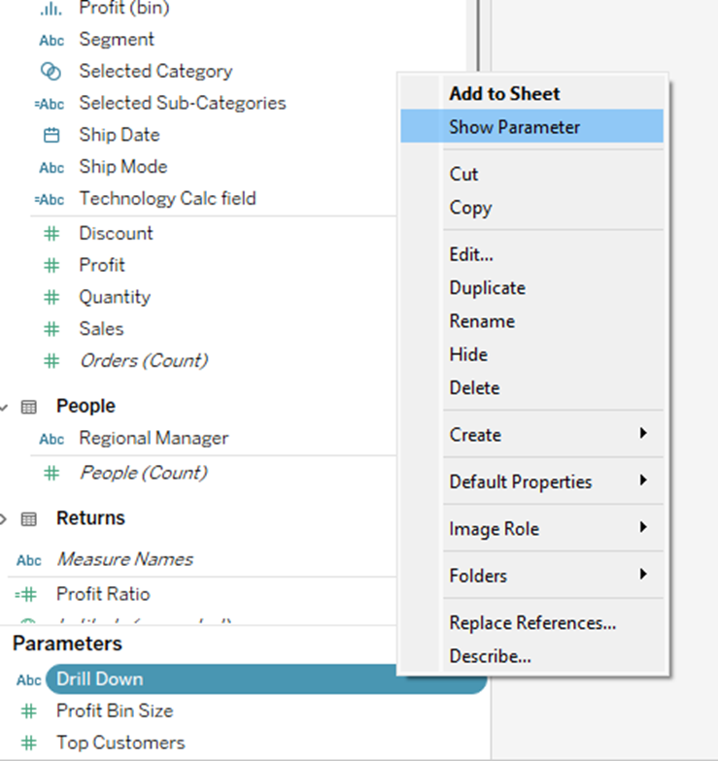
Task: Select the Regional Manager field
Action: [x=154, y=439]
